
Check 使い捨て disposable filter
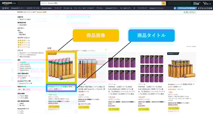[18, 105]
